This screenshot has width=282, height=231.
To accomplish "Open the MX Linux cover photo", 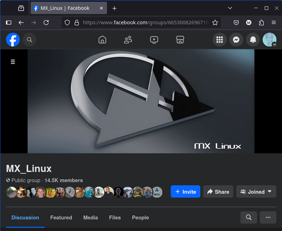I will [141, 101].
